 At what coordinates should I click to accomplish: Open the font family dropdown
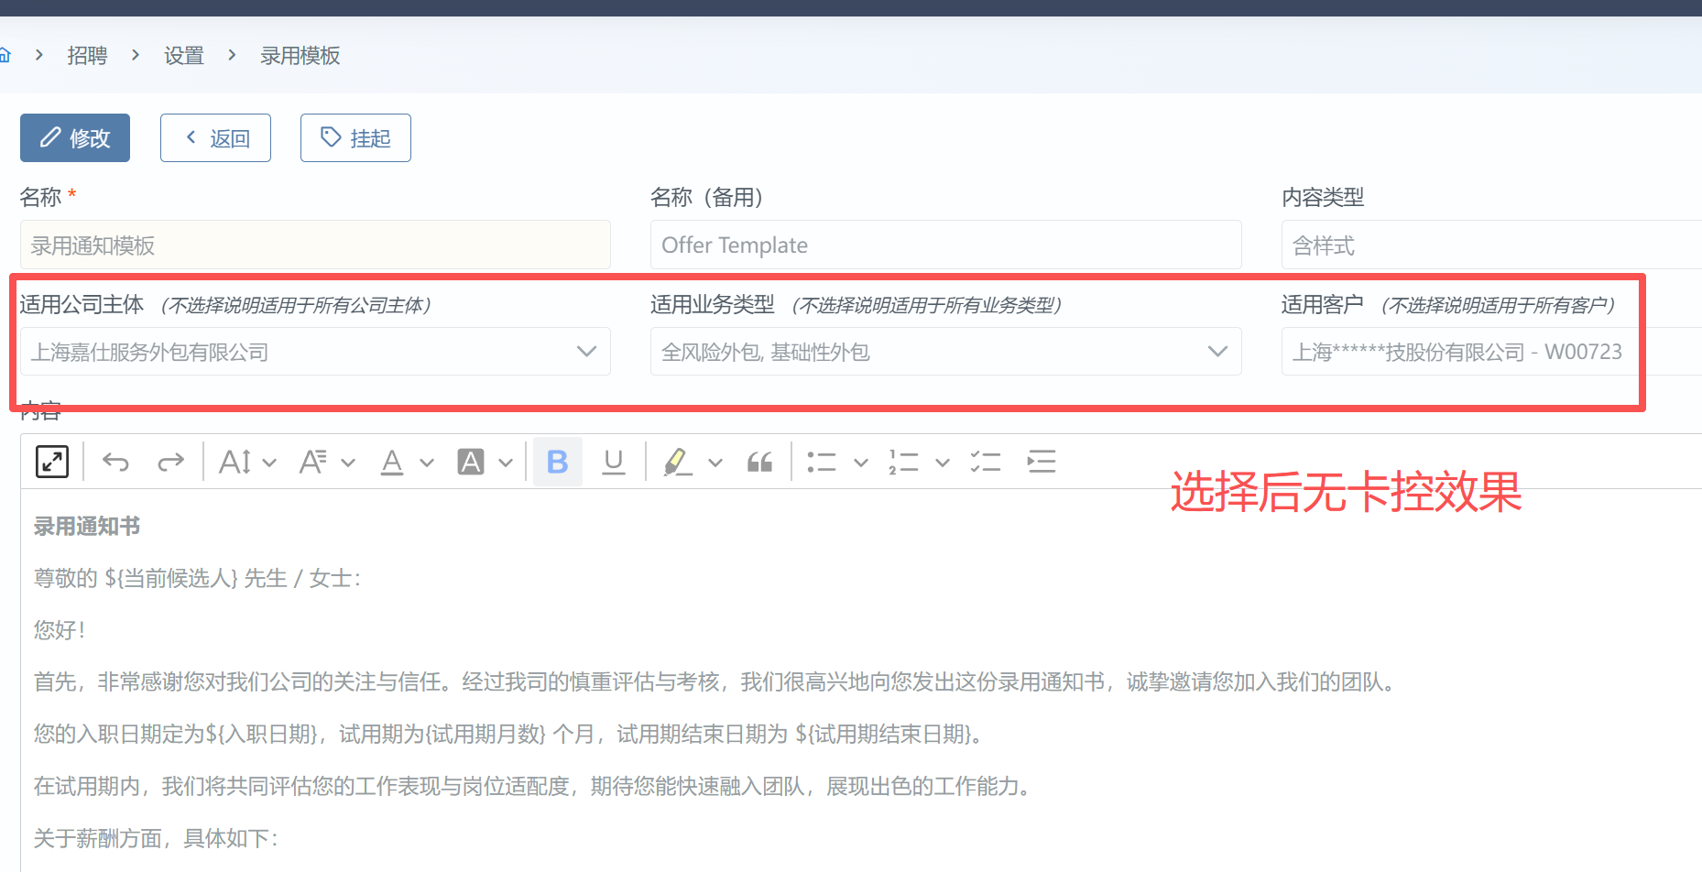326,462
